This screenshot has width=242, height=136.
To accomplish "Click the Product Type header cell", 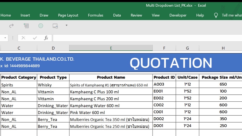I will point(53,77).
